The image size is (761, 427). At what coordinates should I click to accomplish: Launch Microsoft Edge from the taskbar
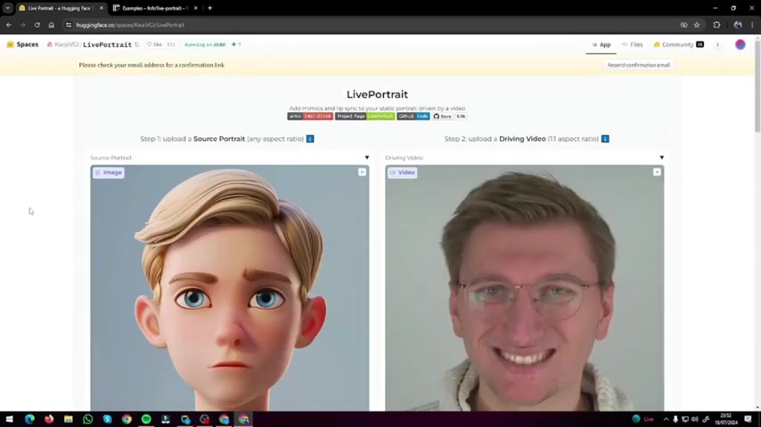(x=29, y=419)
